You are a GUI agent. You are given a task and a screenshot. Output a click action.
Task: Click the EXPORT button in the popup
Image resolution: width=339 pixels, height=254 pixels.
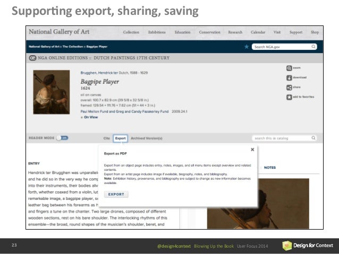point(116,194)
